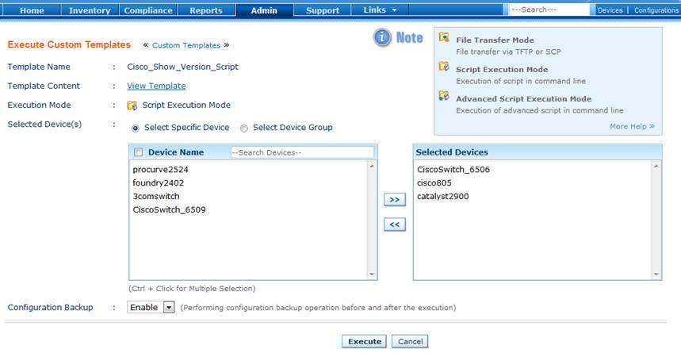
Task: Remove devices with the << button
Action: coord(394,224)
